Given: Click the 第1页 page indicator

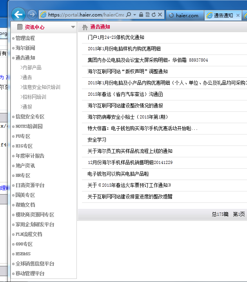Looking at the screenshot, I should click(x=239, y=214).
